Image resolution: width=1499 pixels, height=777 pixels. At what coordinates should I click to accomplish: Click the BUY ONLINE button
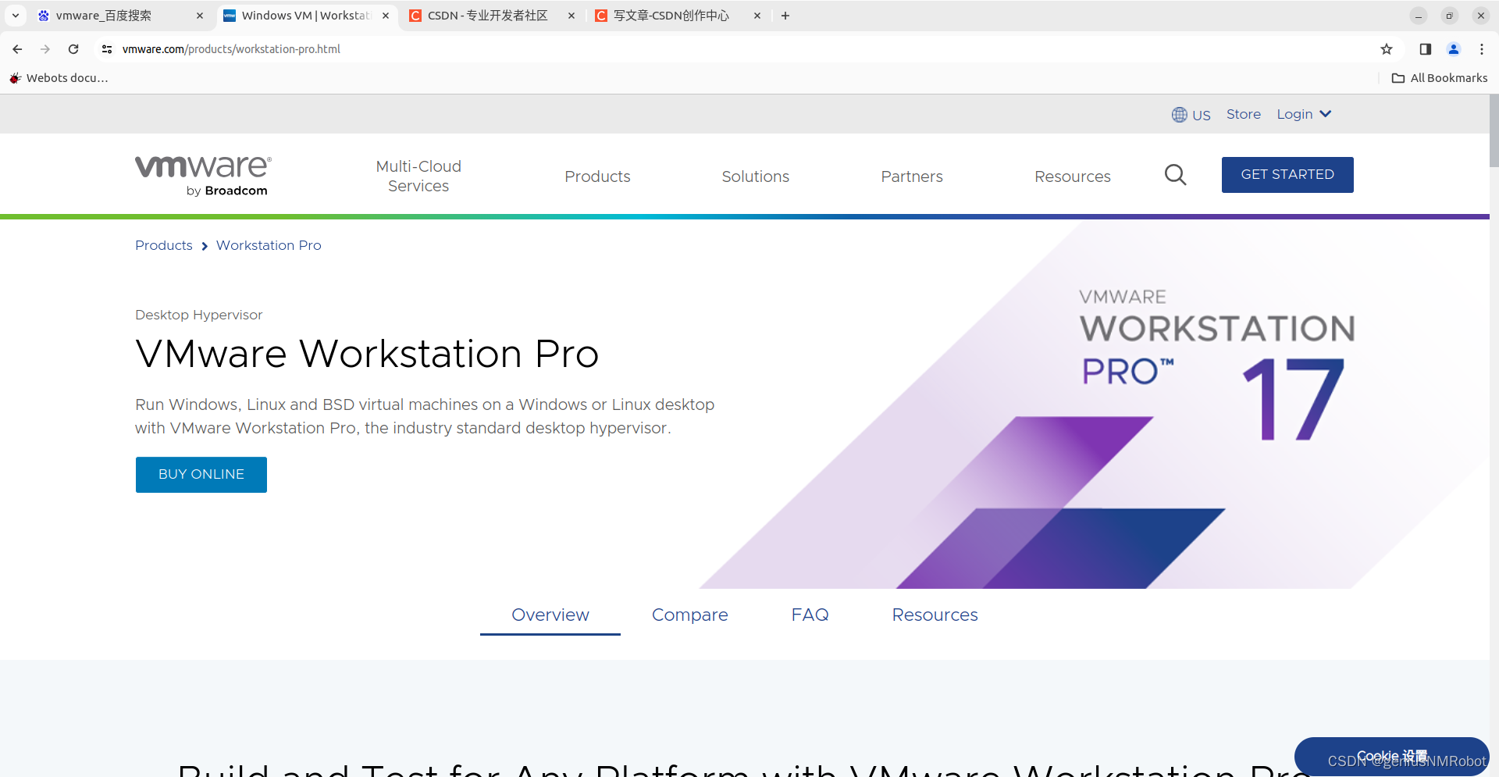[x=201, y=474]
